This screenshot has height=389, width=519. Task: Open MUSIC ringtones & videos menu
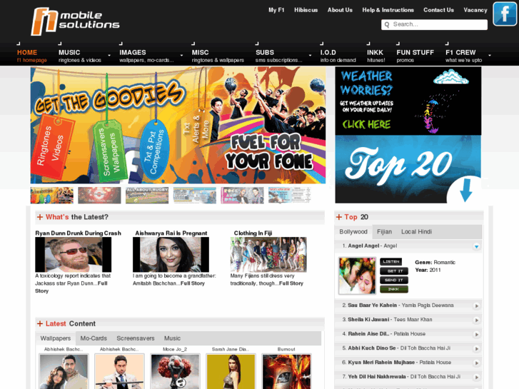[80, 56]
